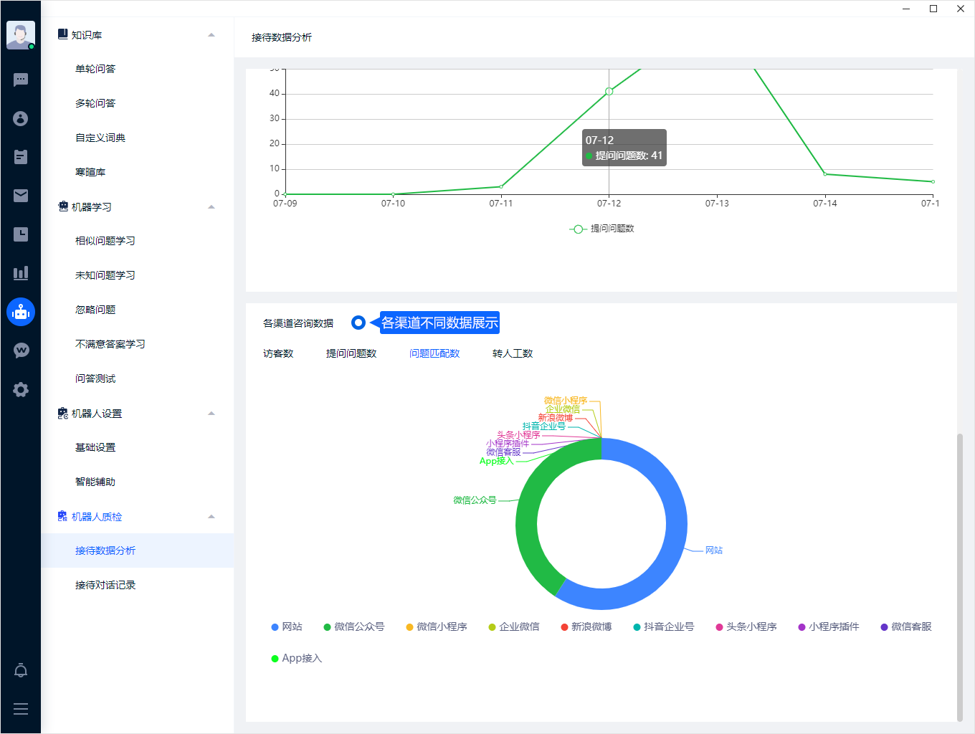975x734 pixels.
Task: Go to 问答测试
Action: click(x=95, y=378)
